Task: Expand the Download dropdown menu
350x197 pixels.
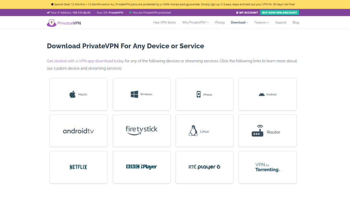Action: coord(239,23)
